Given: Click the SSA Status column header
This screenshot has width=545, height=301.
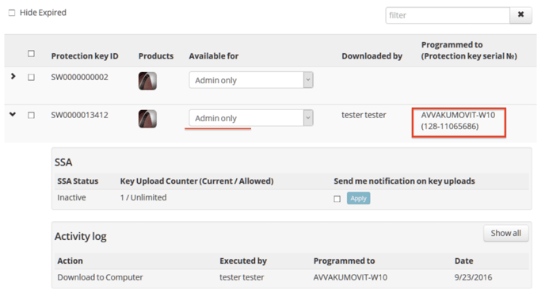Looking at the screenshot, I should [78, 181].
